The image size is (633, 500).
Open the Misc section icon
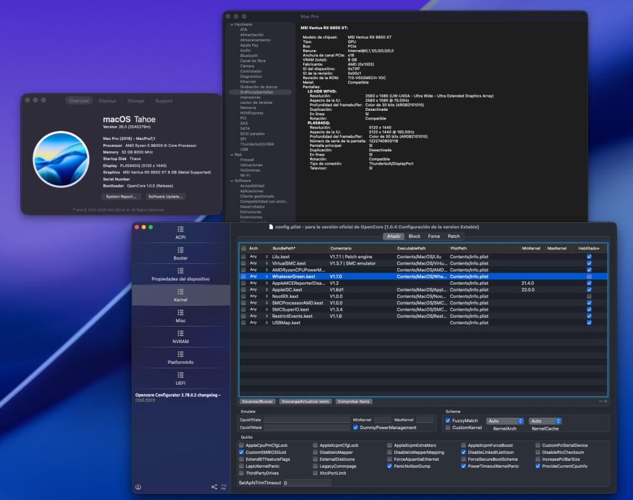(x=180, y=313)
